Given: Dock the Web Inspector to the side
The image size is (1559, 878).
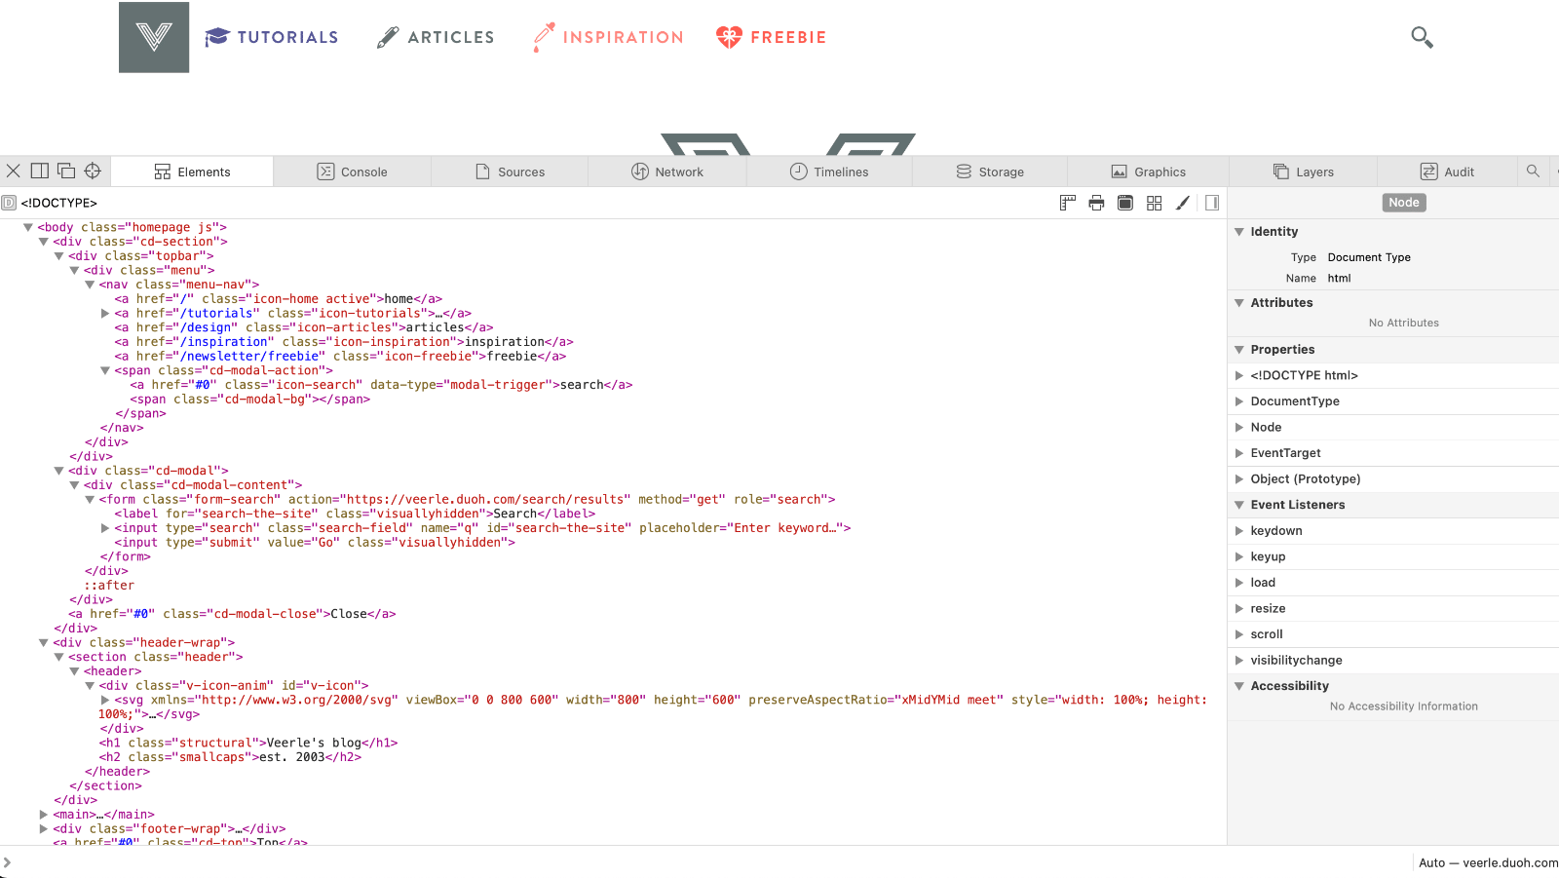Looking at the screenshot, I should pyautogui.click(x=39, y=171).
